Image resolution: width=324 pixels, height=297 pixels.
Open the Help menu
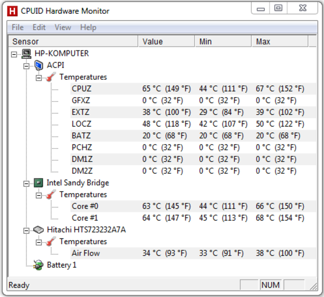click(x=88, y=27)
